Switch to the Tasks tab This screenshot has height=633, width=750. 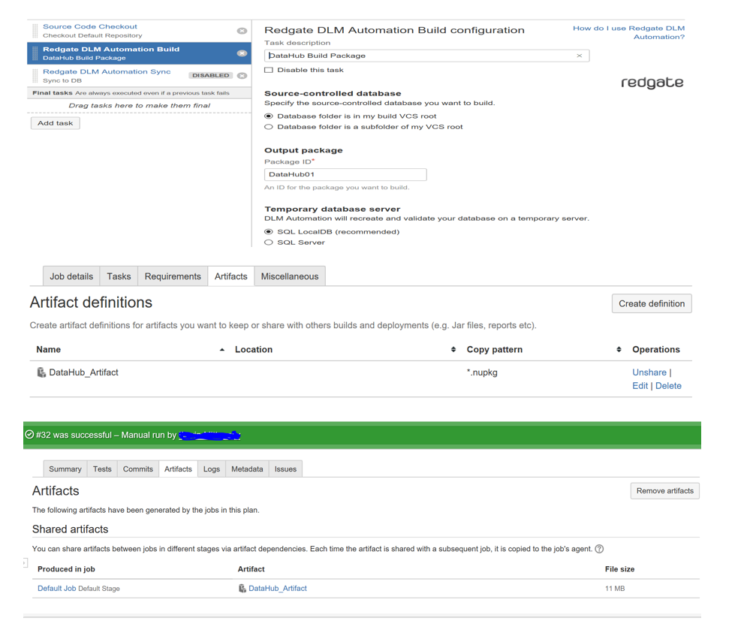119,276
